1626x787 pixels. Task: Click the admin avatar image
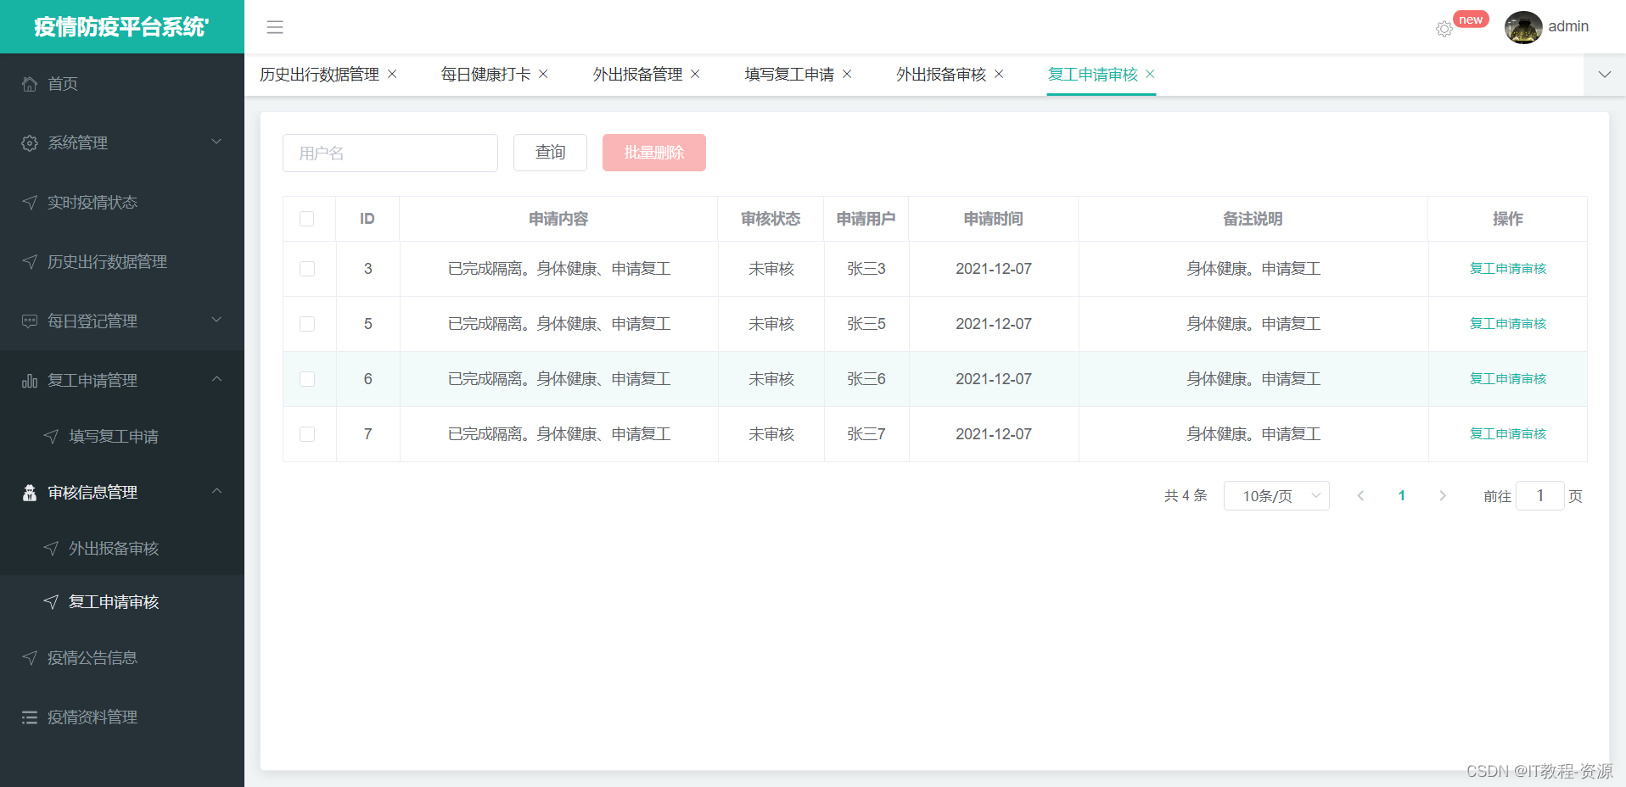pos(1523,27)
